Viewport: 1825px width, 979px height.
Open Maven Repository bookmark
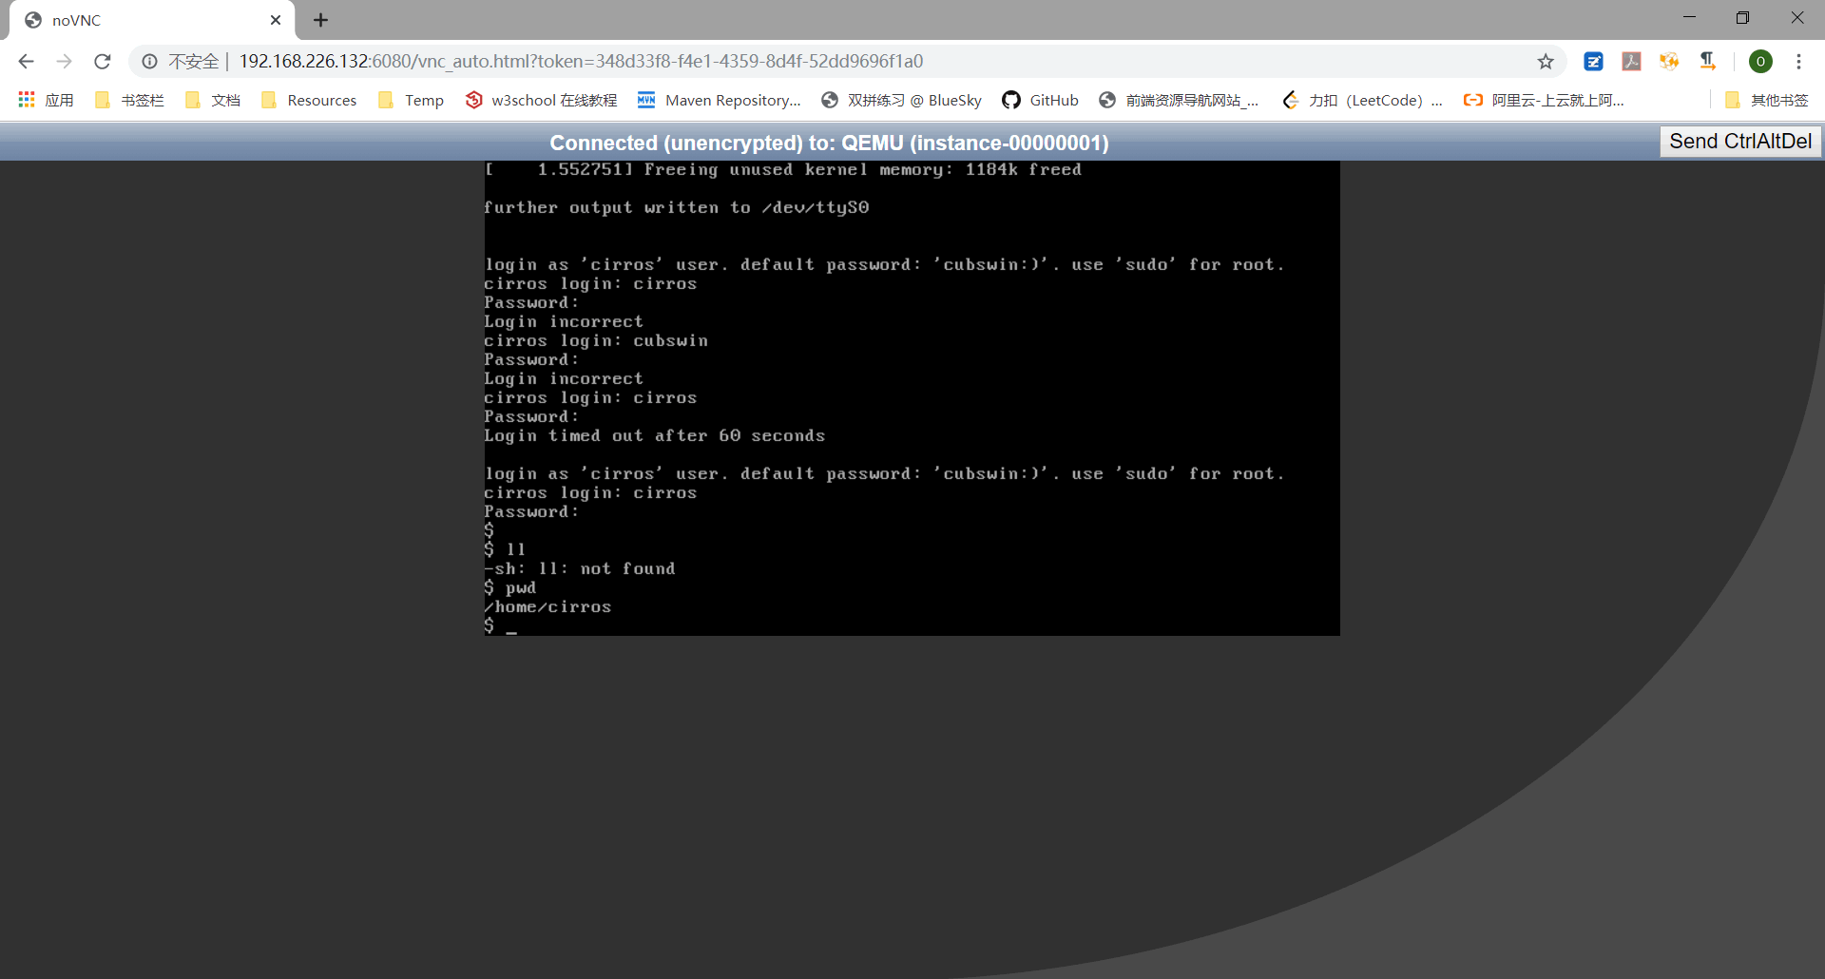[720, 100]
